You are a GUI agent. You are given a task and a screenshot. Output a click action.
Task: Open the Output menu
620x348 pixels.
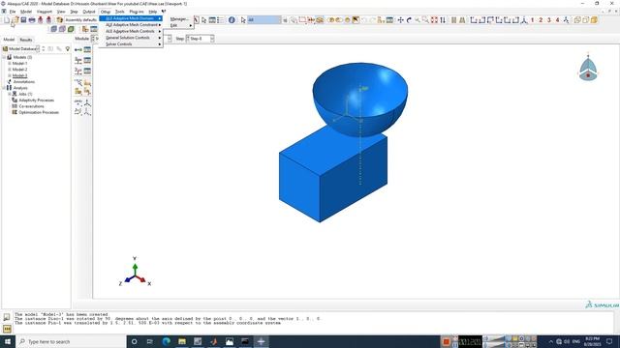89,12
